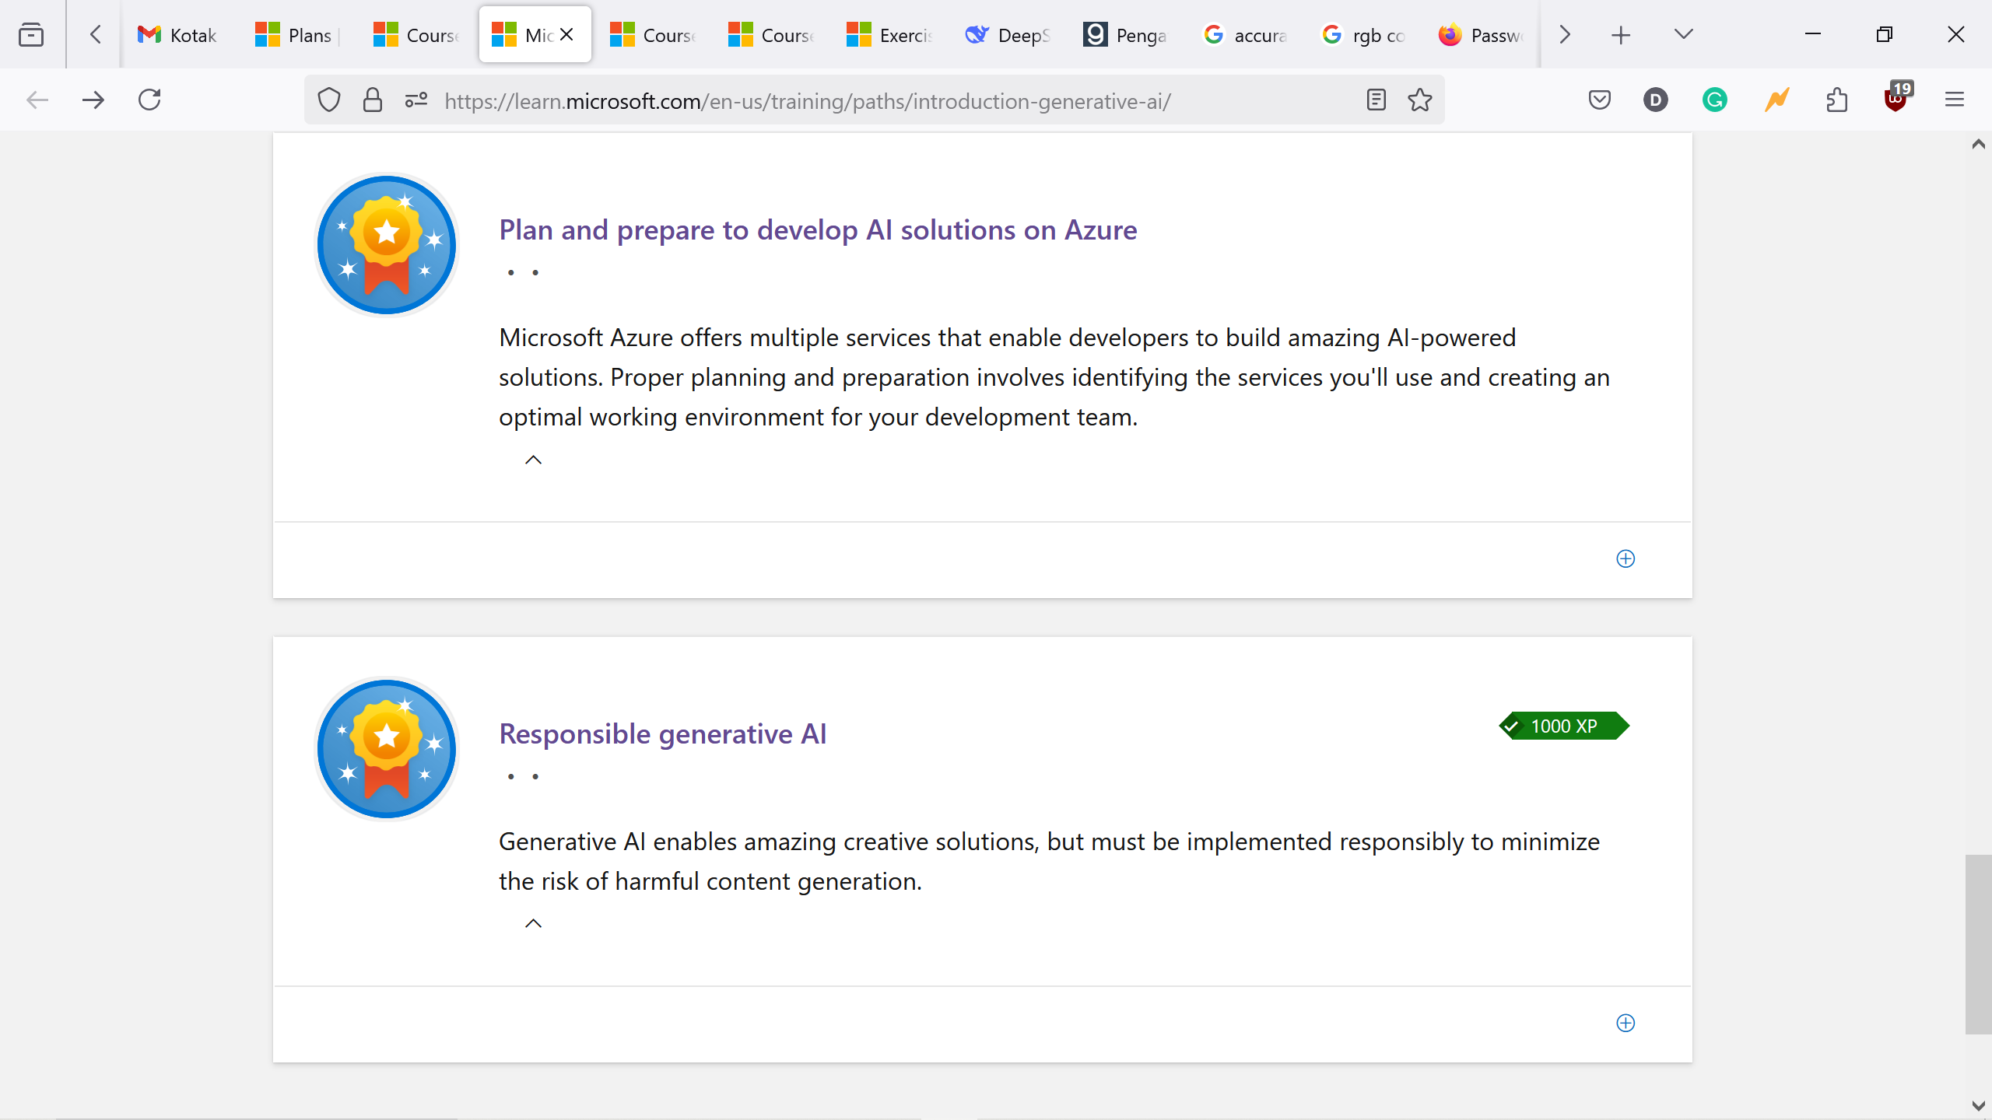Viewport: 1992px width, 1120px height.
Task: Open the accura Google search tab
Action: (1244, 35)
